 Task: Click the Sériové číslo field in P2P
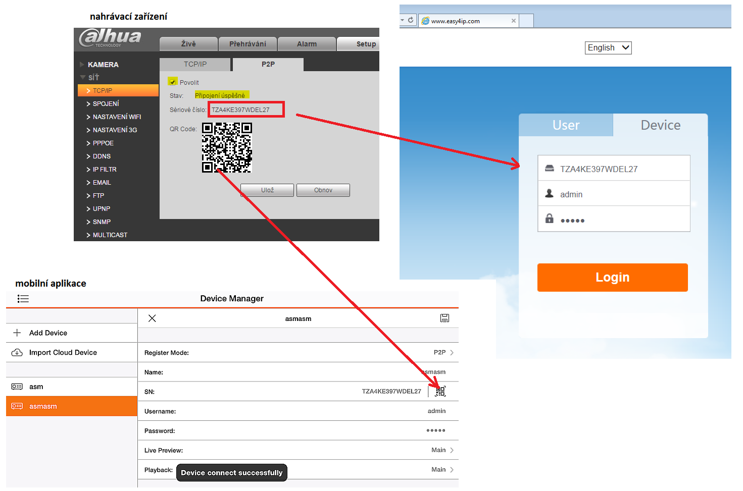(246, 110)
